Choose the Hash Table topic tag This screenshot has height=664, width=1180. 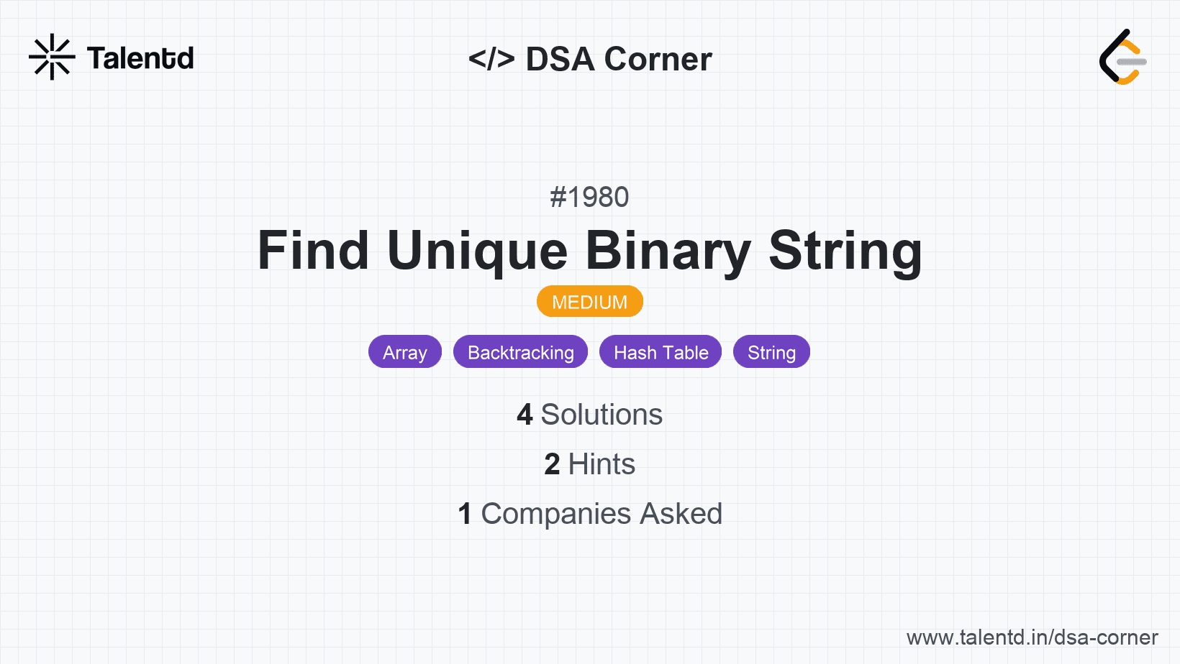pos(661,352)
